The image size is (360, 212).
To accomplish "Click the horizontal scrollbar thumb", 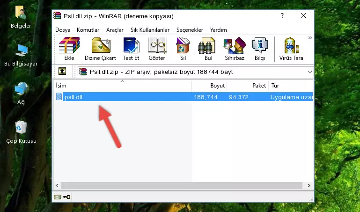I will pyautogui.click(x=182, y=185).
